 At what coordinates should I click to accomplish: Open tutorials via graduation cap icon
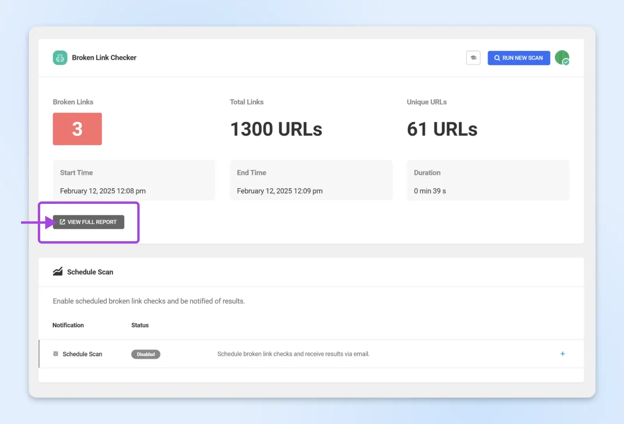473,58
